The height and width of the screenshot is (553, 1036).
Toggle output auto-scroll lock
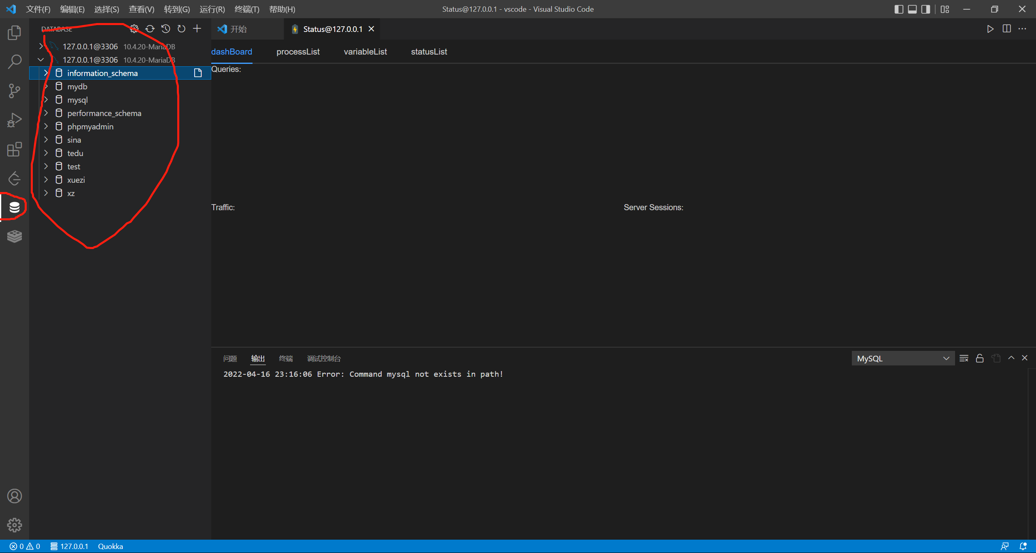[979, 358]
